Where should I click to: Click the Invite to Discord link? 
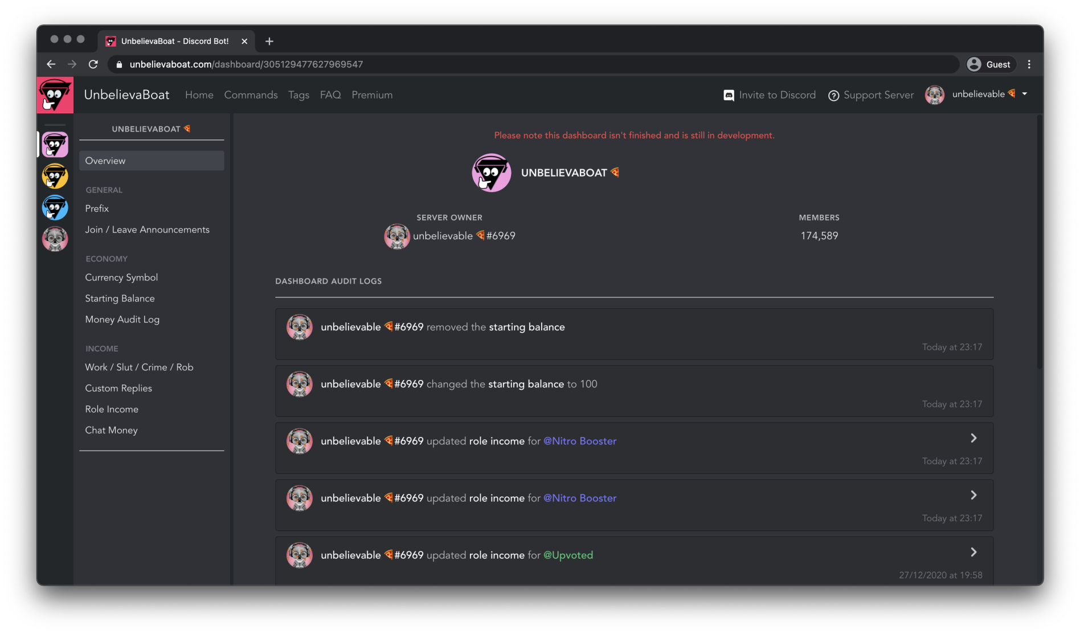[x=770, y=95]
